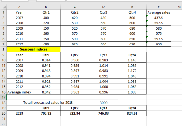The height and width of the screenshot is (126, 182).
Task: Select column F header
Action: coord(159,7)
